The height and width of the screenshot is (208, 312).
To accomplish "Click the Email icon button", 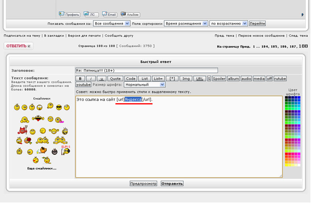I will (x=110, y=14).
